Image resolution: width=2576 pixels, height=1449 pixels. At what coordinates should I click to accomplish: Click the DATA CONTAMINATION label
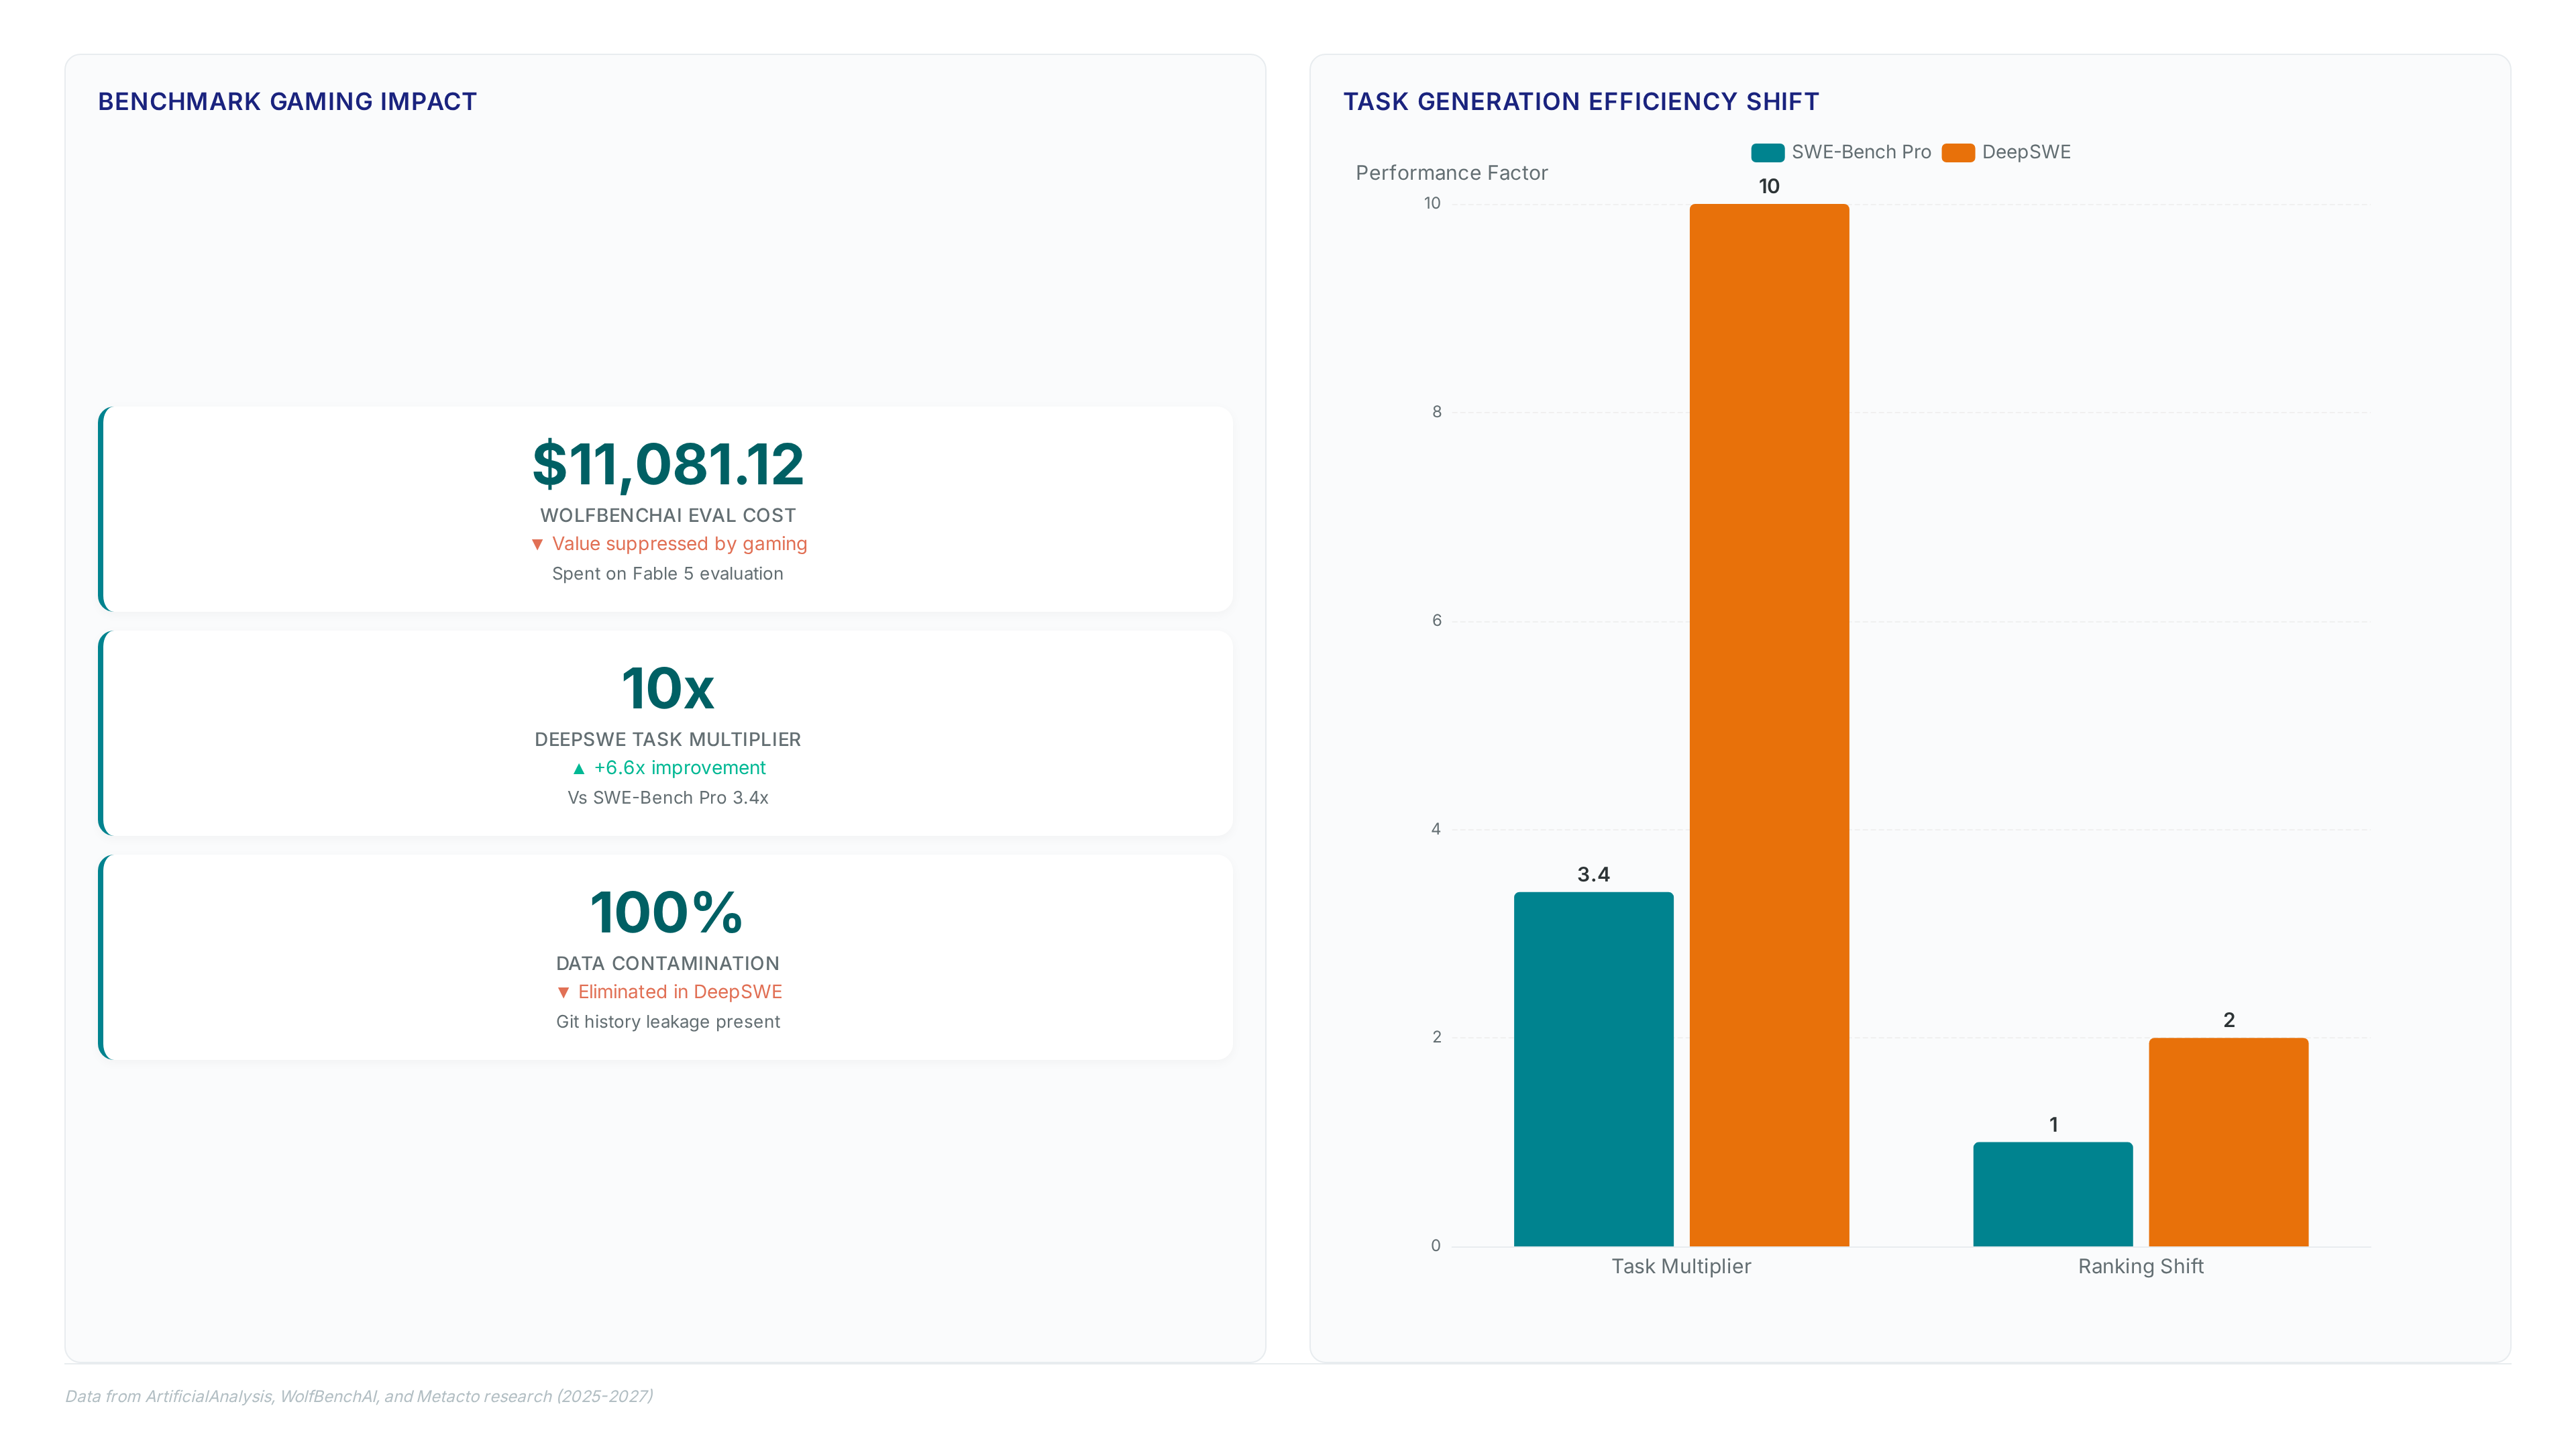[668, 963]
